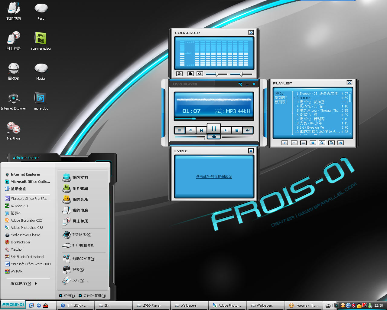The height and width of the screenshot is (310, 387).
Task: Pause the current song
Action: pos(214,128)
